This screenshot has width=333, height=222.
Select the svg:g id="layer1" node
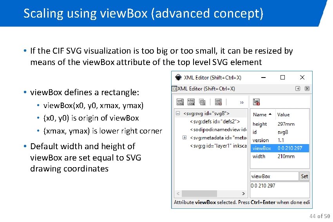point(219,146)
